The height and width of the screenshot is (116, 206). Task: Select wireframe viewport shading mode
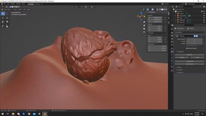tap(160, 9)
